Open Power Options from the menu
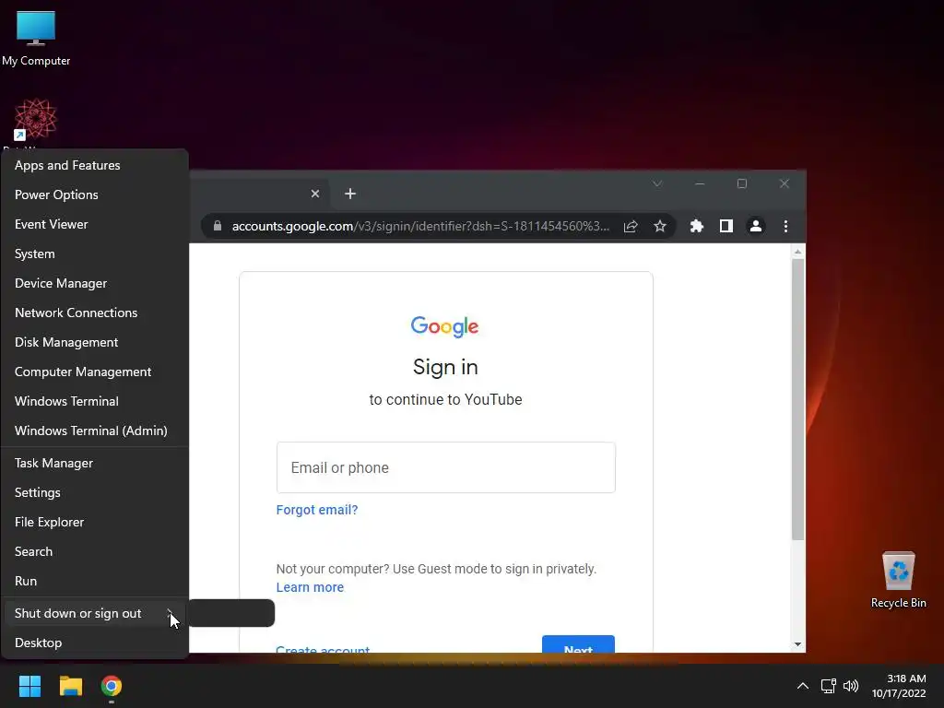Screen dimensions: 944x708 point(95,195)
